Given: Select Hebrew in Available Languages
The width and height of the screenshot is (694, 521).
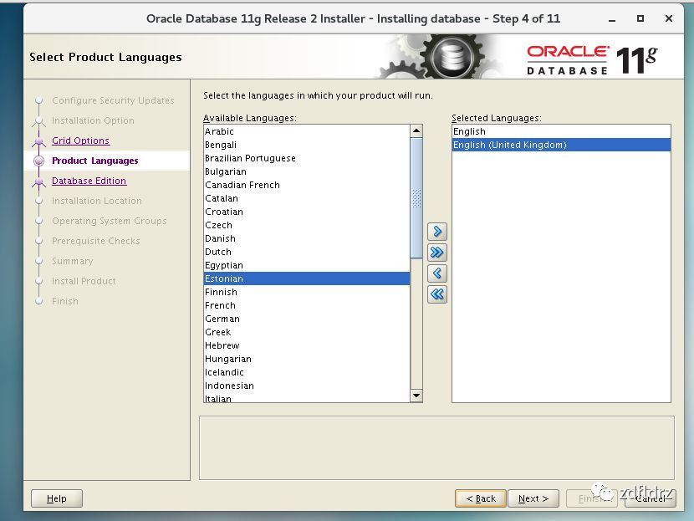Looking at the screenshot, I should click(x=307, y=345).
